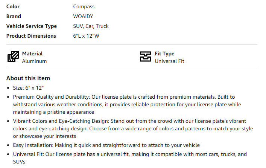Click the Fit Type heading
This screenshot has width=266, height=168.
[x=164, y=54]
